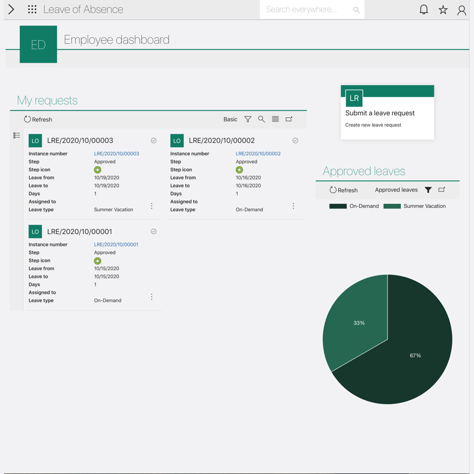This screenshot has height=474, width=474.
Task: Open the user profile icon
Action: (x=462, y=9)
